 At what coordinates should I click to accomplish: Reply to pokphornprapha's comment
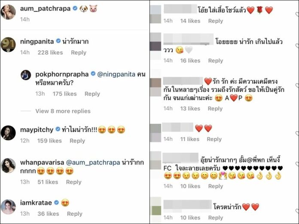(x=92, y=94)
